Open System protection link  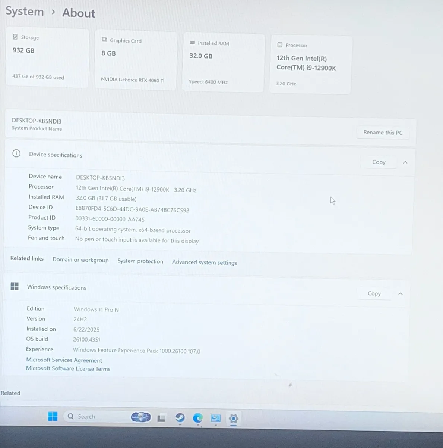pyautogui.click(x=140, y=261)
